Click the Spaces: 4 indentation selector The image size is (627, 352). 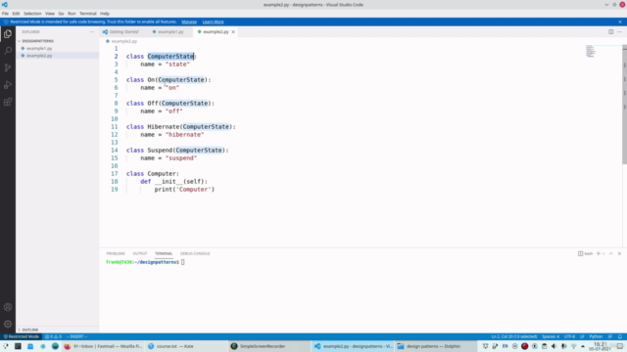coord(551,336)
